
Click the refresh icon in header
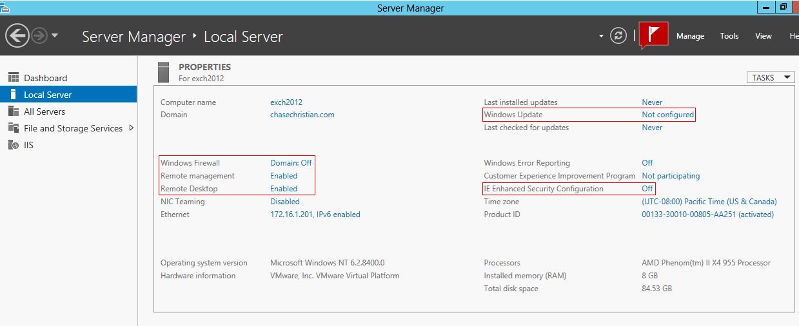[618, 35]
